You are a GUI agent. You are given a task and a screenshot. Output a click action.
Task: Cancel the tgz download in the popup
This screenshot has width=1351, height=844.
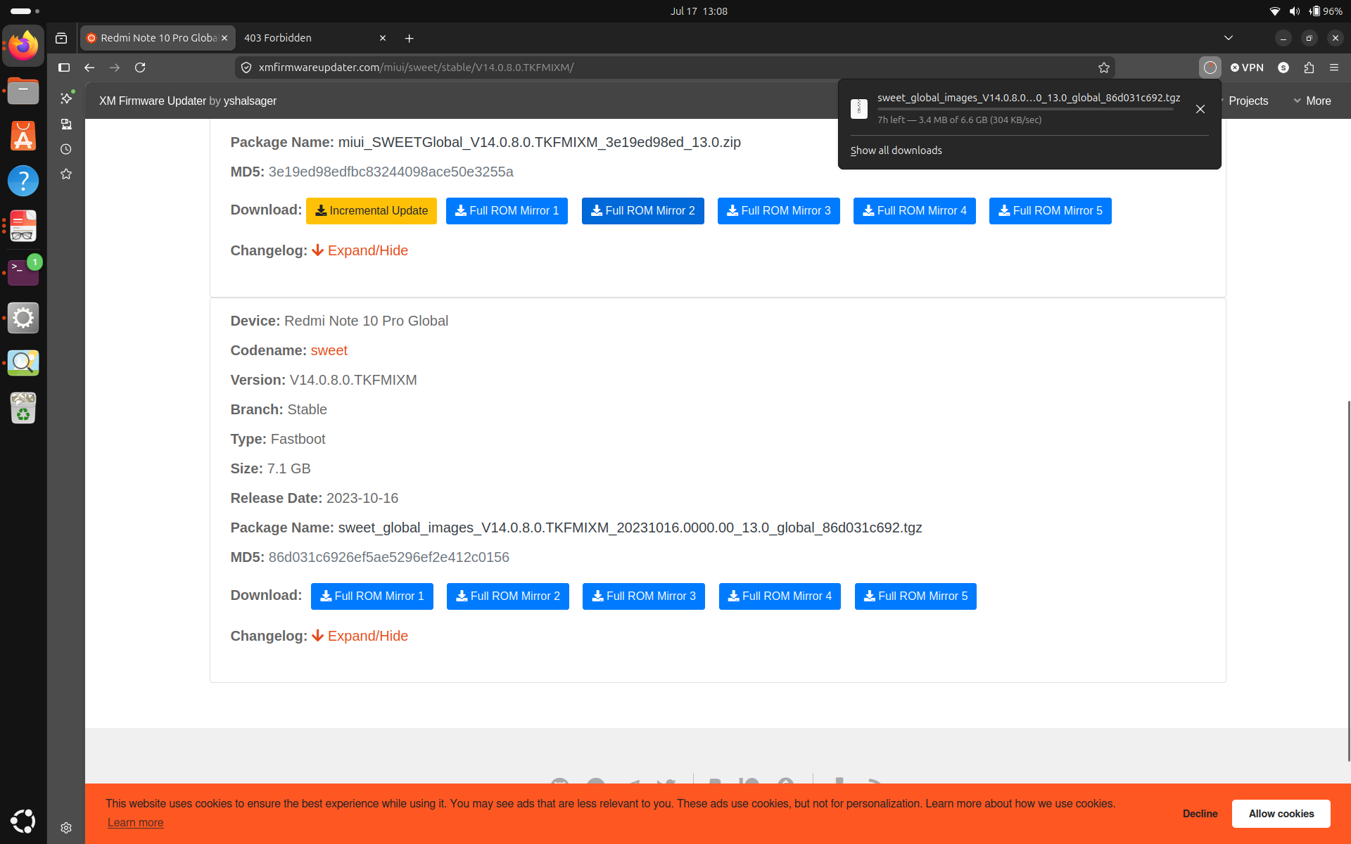tap(1200, 109)
